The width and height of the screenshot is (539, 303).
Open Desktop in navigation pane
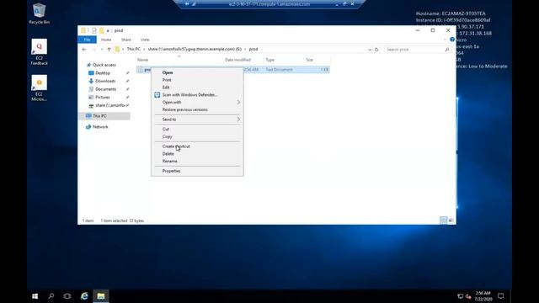click(103, 73)
